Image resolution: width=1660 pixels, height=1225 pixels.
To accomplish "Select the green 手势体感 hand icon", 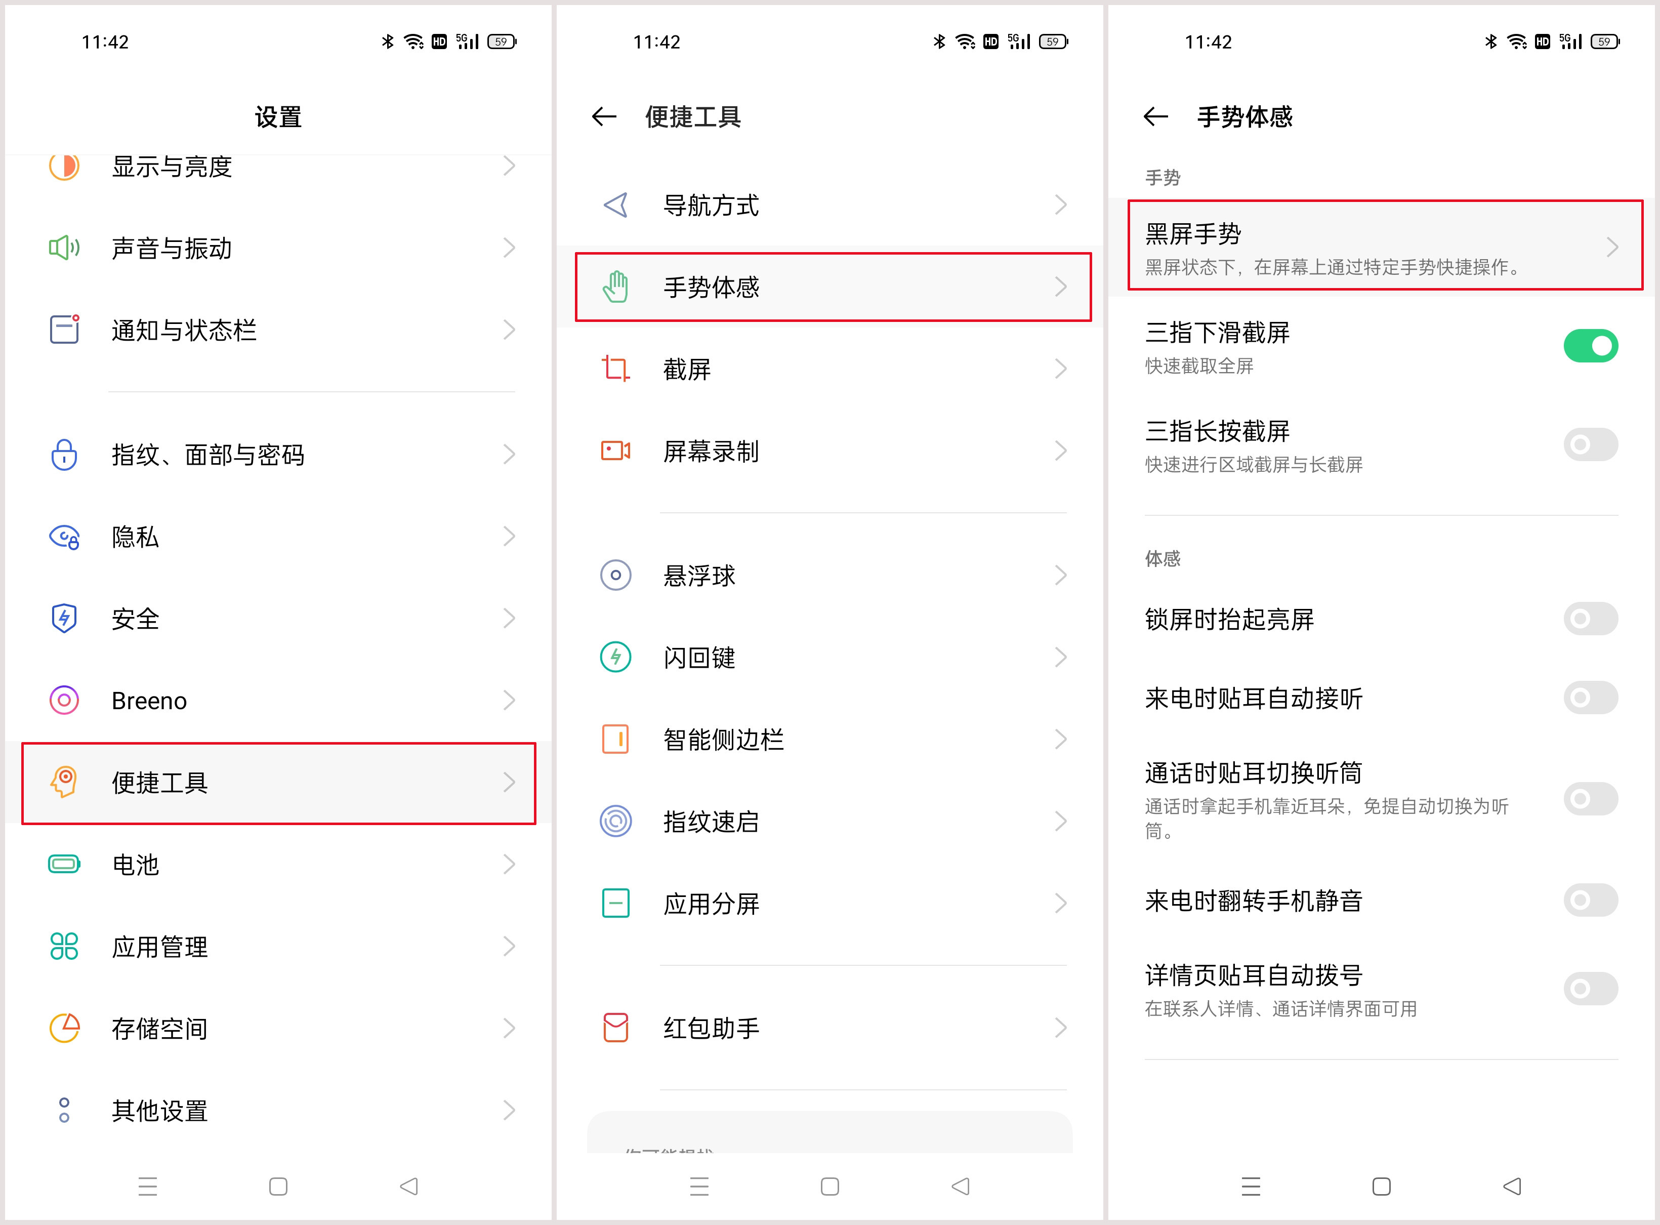I will (x=615, y=287).
